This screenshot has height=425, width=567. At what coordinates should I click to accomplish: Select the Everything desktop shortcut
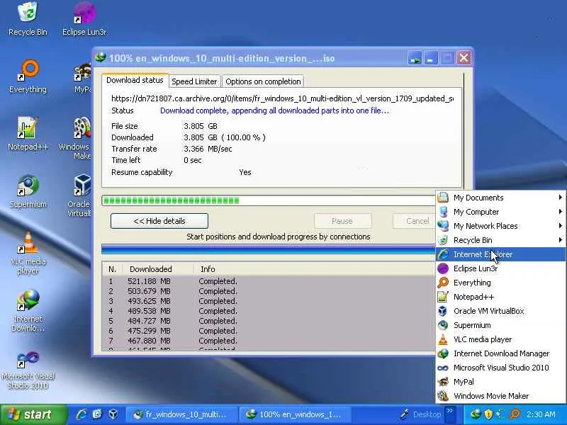28,76
